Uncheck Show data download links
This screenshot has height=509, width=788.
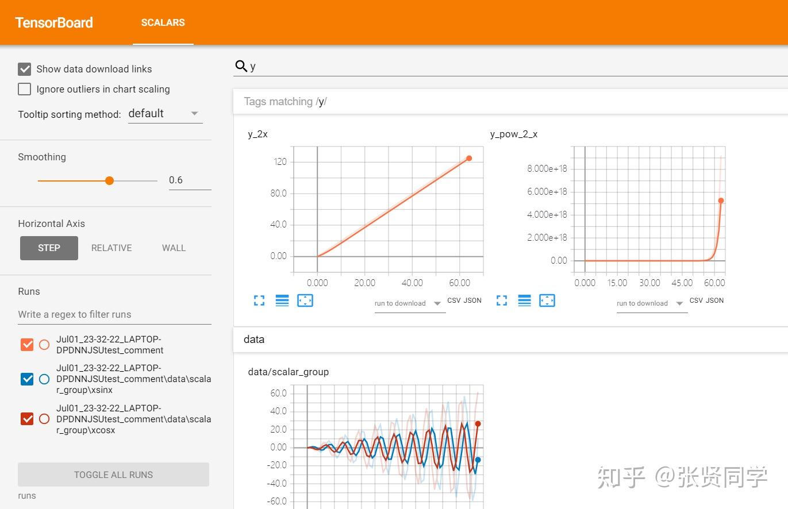tap(24, 68)
